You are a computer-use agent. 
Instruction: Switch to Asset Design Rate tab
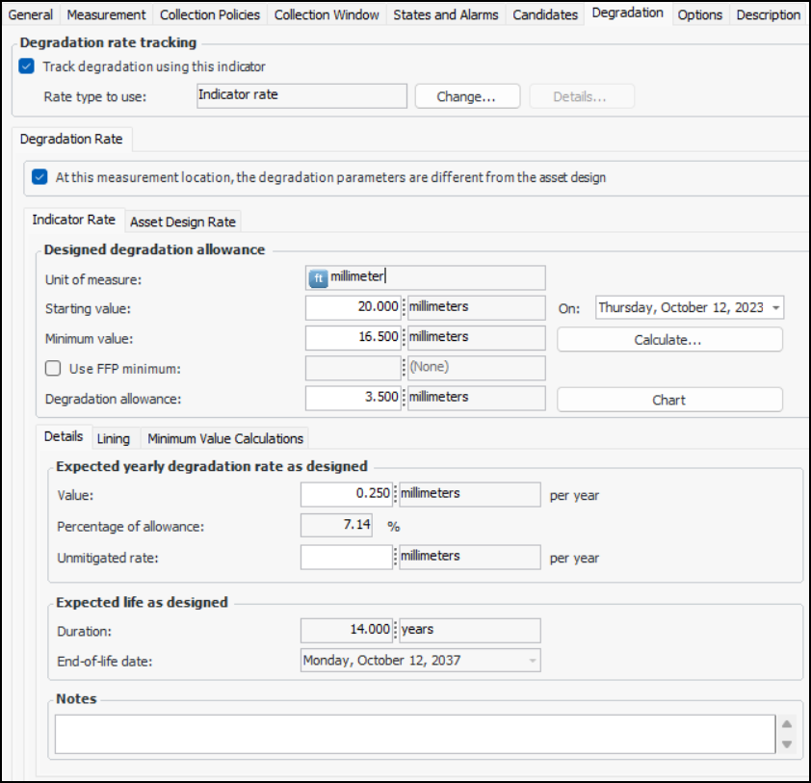pyautogui.click(x=183, y=222)
